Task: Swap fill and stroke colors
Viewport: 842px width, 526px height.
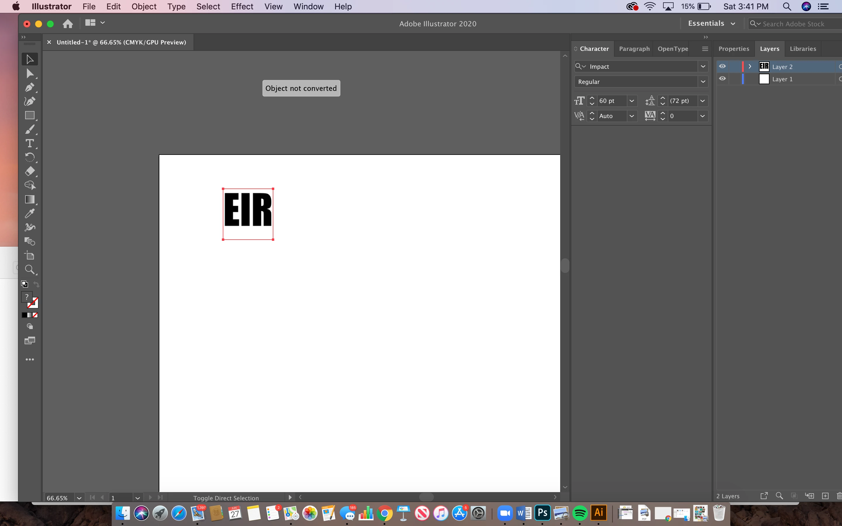Action: (x=36, y=284)
